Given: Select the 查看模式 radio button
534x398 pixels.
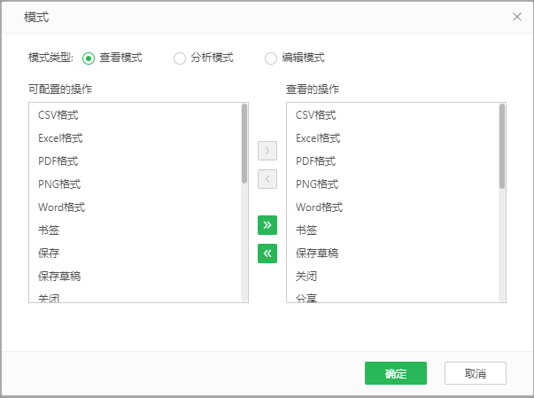Looking at the screenshot, I should pyautogui.click(x=89, y=59).
